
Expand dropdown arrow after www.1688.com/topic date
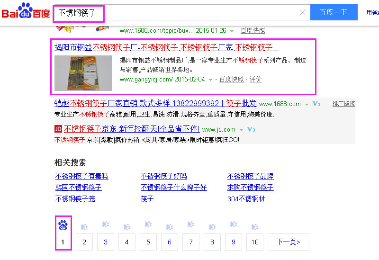coord(232,31)
